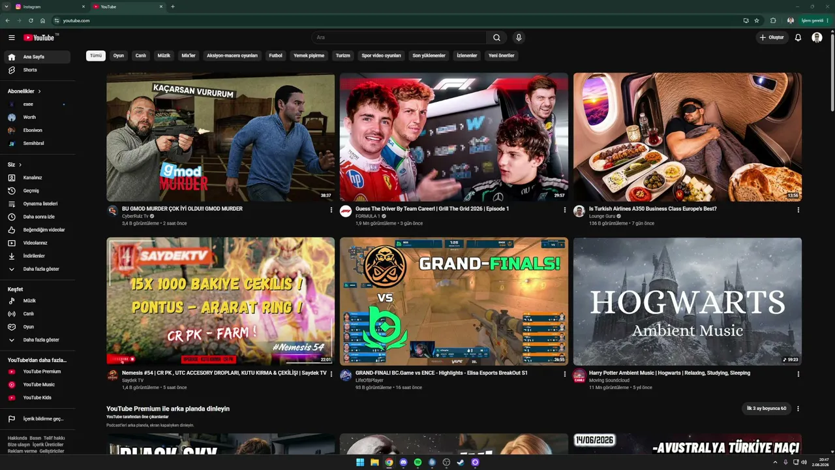835x470 pixels.
Task: Open the CyberRuzz Tv channel link
Action: tap(136, 216)
